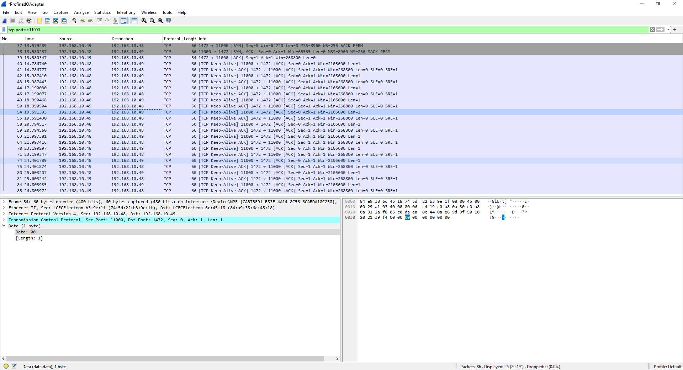
Task: Expand the Ethernet II details row
Action: (x=4, y=208)
